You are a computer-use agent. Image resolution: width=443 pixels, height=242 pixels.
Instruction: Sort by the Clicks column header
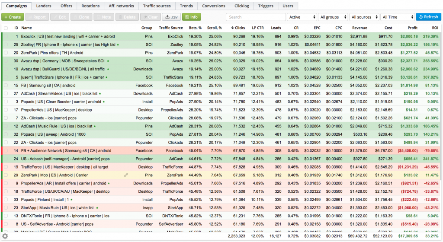point(238,28)
